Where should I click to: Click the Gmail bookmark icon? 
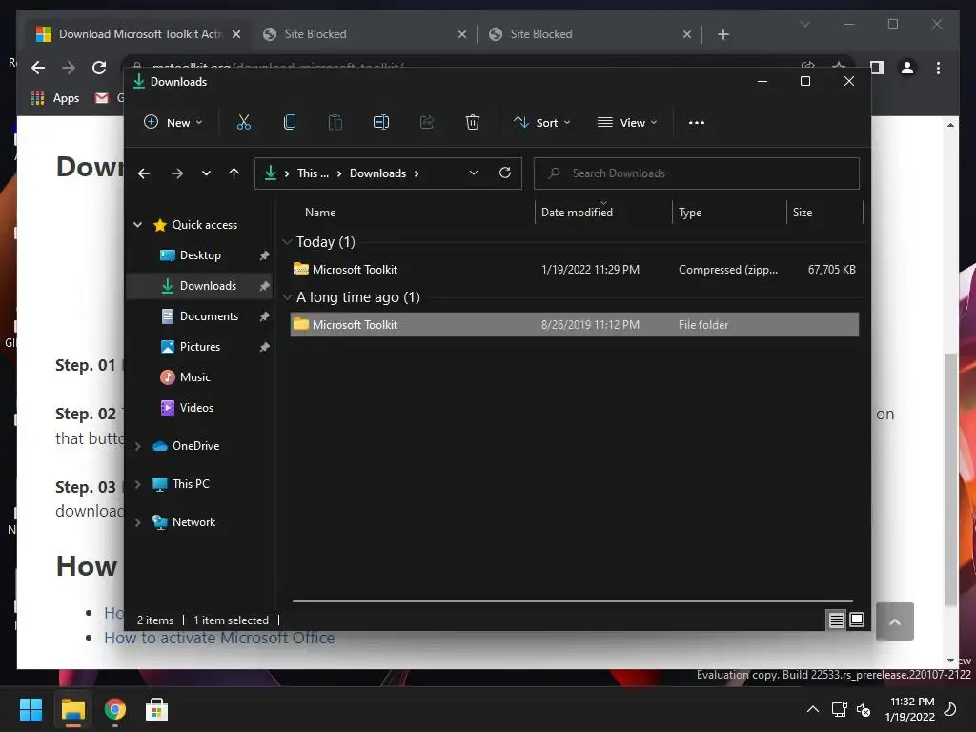coord(101,98)
